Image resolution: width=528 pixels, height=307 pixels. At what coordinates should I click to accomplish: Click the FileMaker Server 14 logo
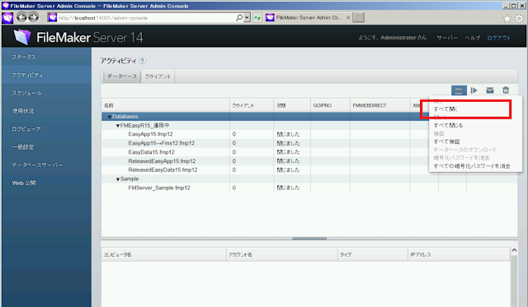pyautogui.click(x=78, y=37)
